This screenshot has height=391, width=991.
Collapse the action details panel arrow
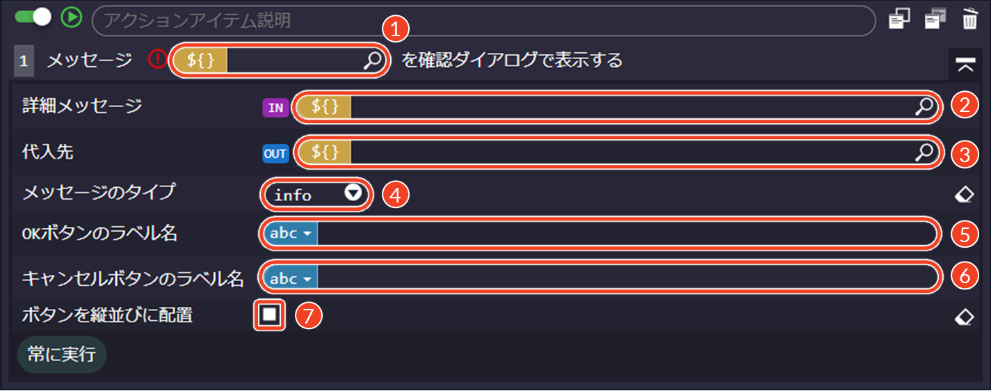click(964, 65)
